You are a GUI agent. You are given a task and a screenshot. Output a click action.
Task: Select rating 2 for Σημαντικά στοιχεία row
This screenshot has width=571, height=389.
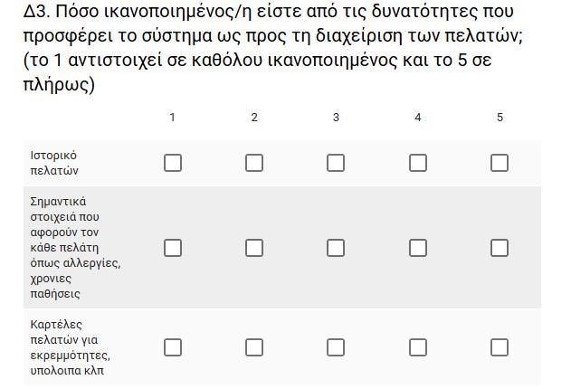coord(254,248)
